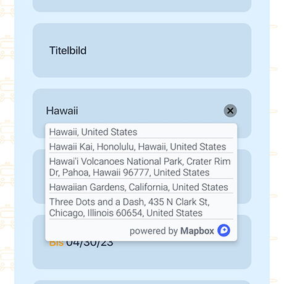Open the Titelbild card
The image size is (284, 284).
[142, 51]
